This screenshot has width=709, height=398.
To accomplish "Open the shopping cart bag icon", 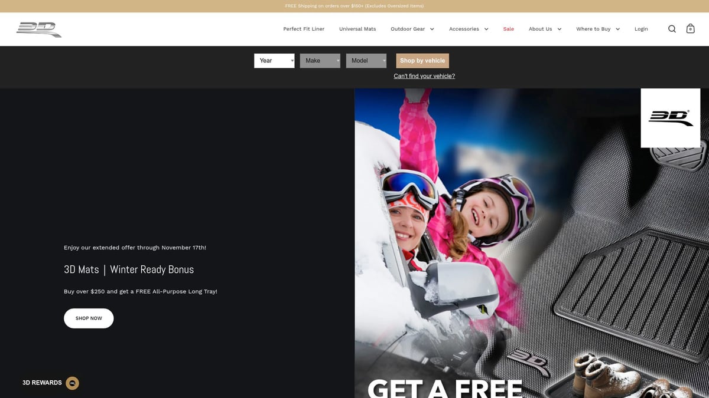I will [690, 29].
